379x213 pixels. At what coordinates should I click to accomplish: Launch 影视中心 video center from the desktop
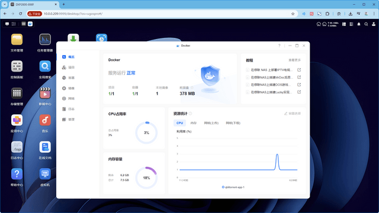point(45,93)
